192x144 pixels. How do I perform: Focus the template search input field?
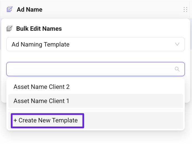[x=95, y=69]
